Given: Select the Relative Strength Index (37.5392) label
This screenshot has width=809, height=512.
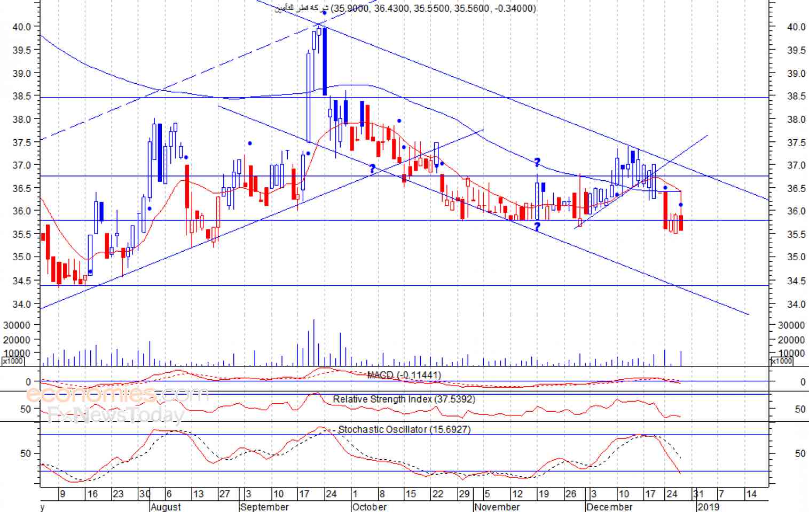Looking at the screenshot, I should point(404,399).
